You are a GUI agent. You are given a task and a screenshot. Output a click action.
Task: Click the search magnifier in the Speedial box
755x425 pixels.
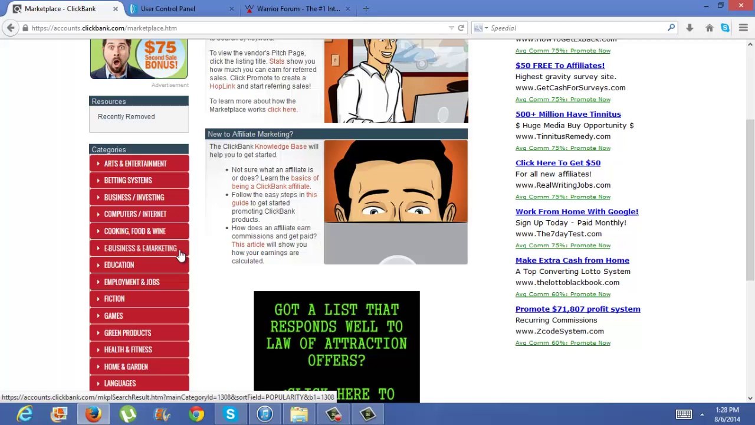[x=671, y=28]
